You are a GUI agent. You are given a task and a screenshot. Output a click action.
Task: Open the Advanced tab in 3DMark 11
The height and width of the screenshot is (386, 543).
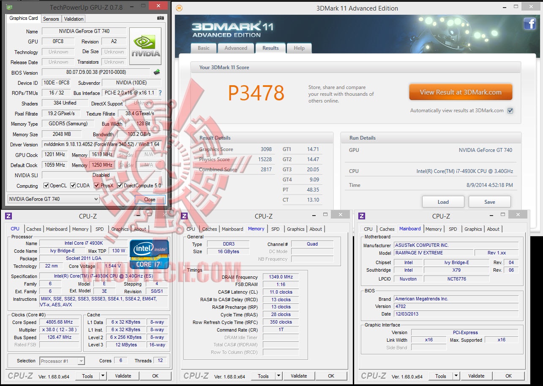(236, 48)
